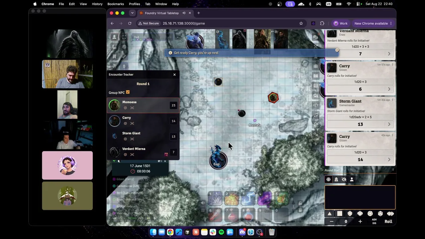Select the Ezgi token on the map
Image resolution: width=425 pixels, height=239 pixels.
(218, 160)
